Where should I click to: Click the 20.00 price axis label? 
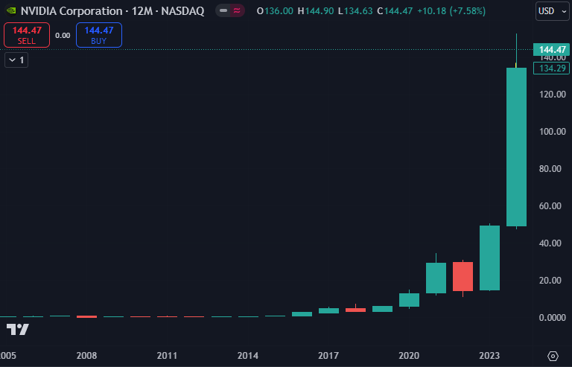[550, 280]
